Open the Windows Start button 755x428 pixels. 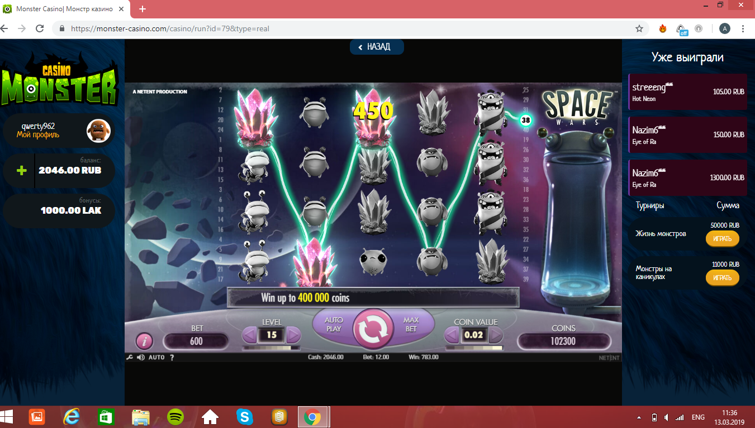pyautogui.click(x=7, y=416)
